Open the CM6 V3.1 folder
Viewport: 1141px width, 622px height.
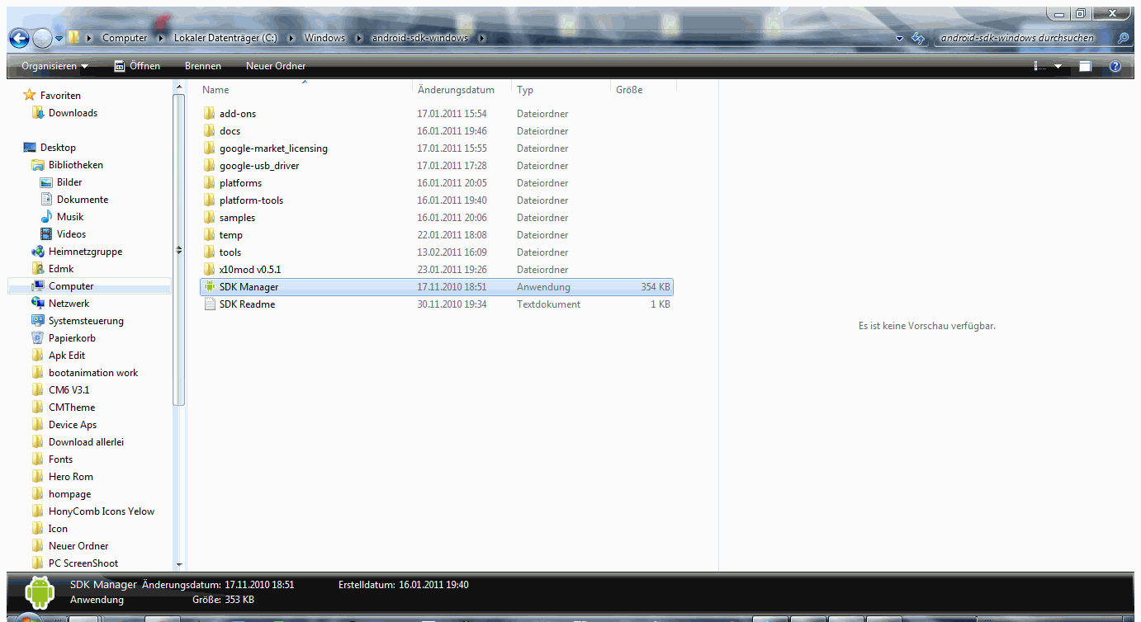69,390
